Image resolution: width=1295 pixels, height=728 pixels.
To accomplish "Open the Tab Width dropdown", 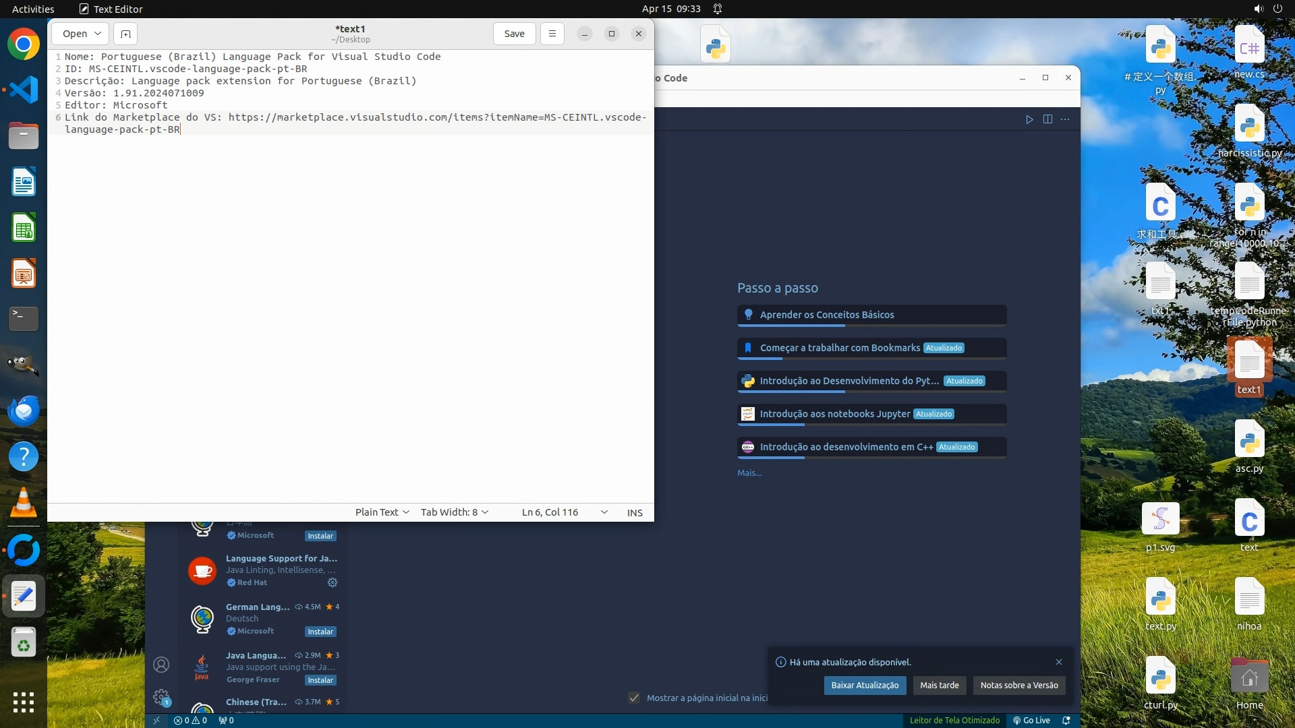I will [454, 512].
